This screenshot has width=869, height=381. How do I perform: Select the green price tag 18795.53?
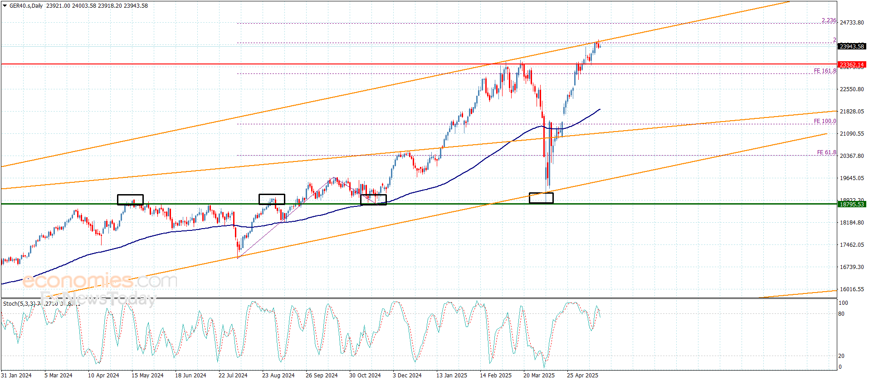click(x=852, y=205)
